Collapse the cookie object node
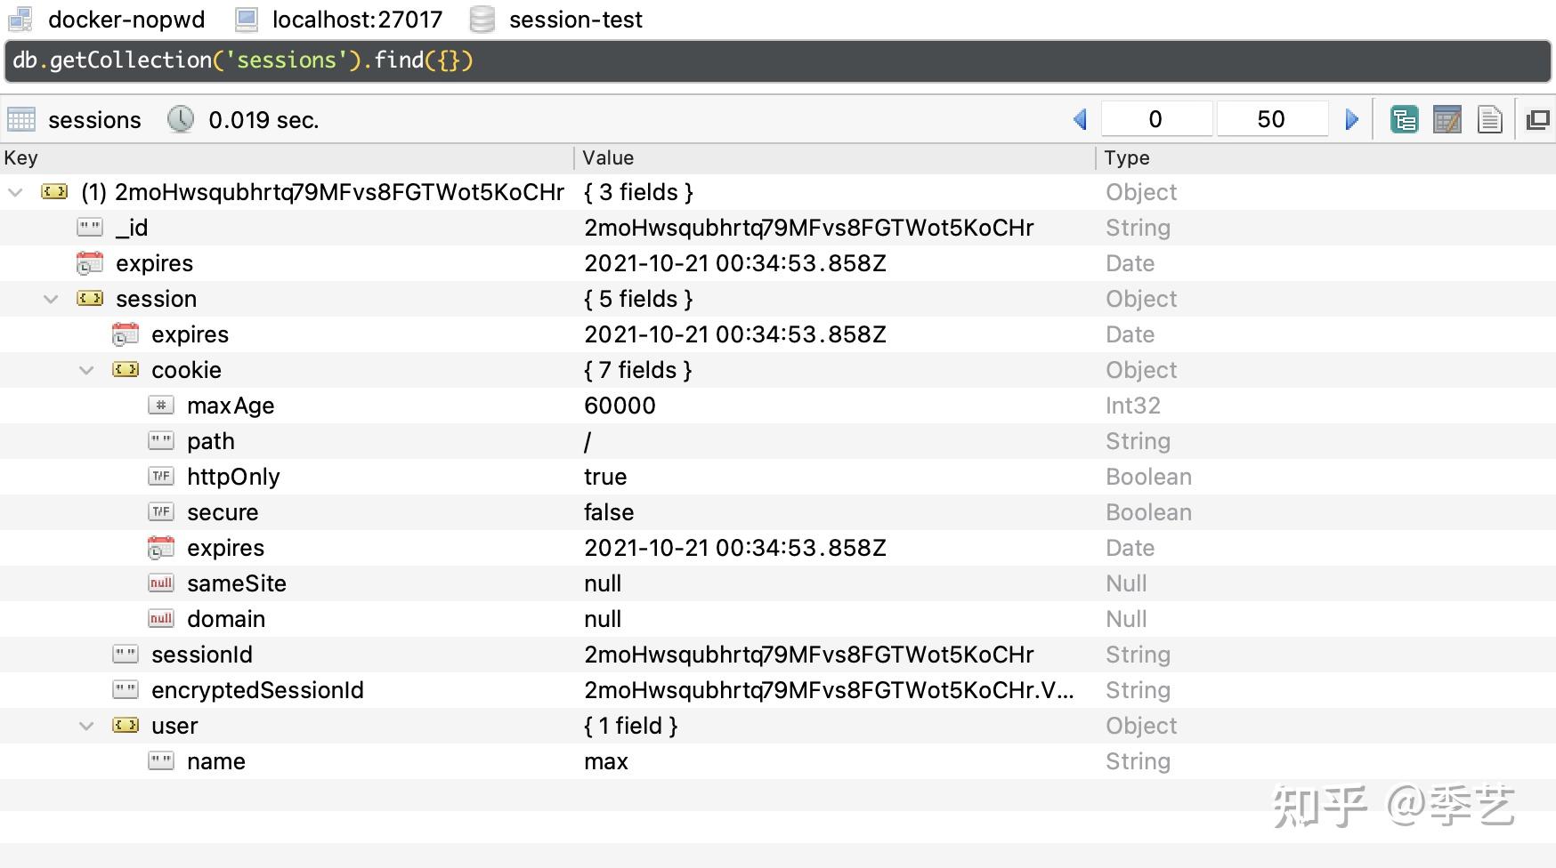The height and width of the screenshot is (868, 1556). click(x=86, y=370)
